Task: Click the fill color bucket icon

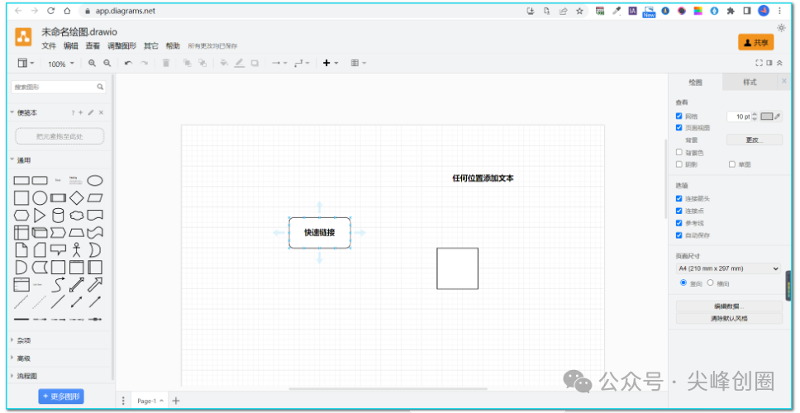Action: click(223, 64)
